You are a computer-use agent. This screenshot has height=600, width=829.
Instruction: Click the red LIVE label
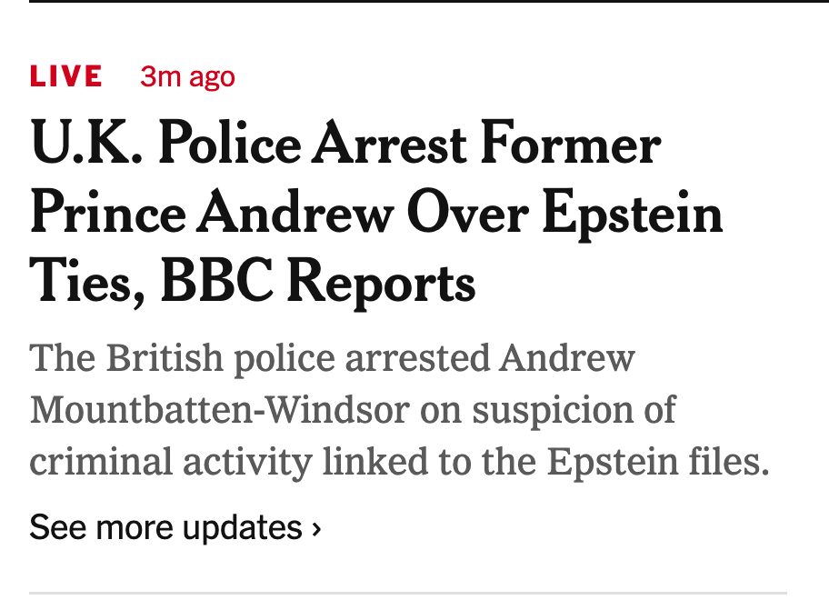click(x=65, y=77)
